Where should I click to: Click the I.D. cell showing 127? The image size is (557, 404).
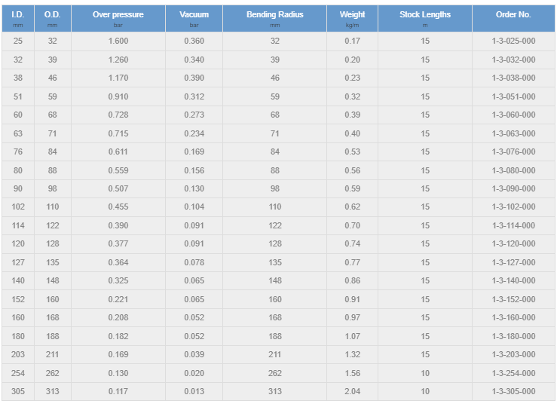[x=18, y=262]
